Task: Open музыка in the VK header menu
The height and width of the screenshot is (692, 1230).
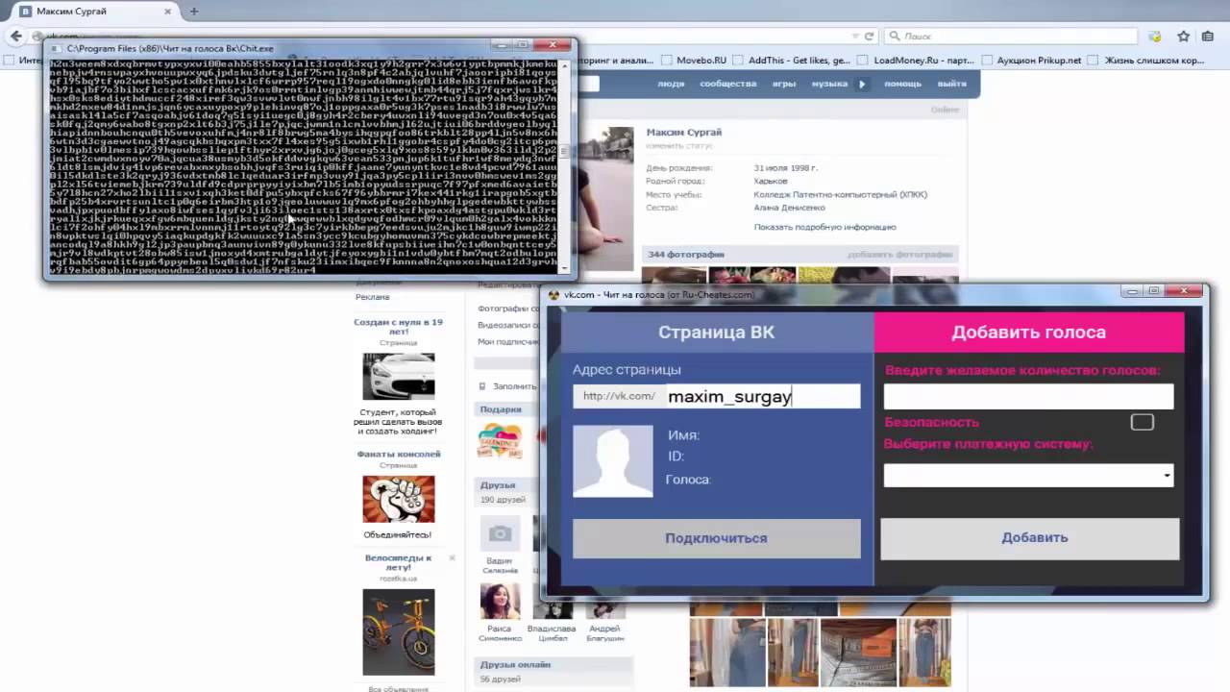Action: (x=829, y=84)
